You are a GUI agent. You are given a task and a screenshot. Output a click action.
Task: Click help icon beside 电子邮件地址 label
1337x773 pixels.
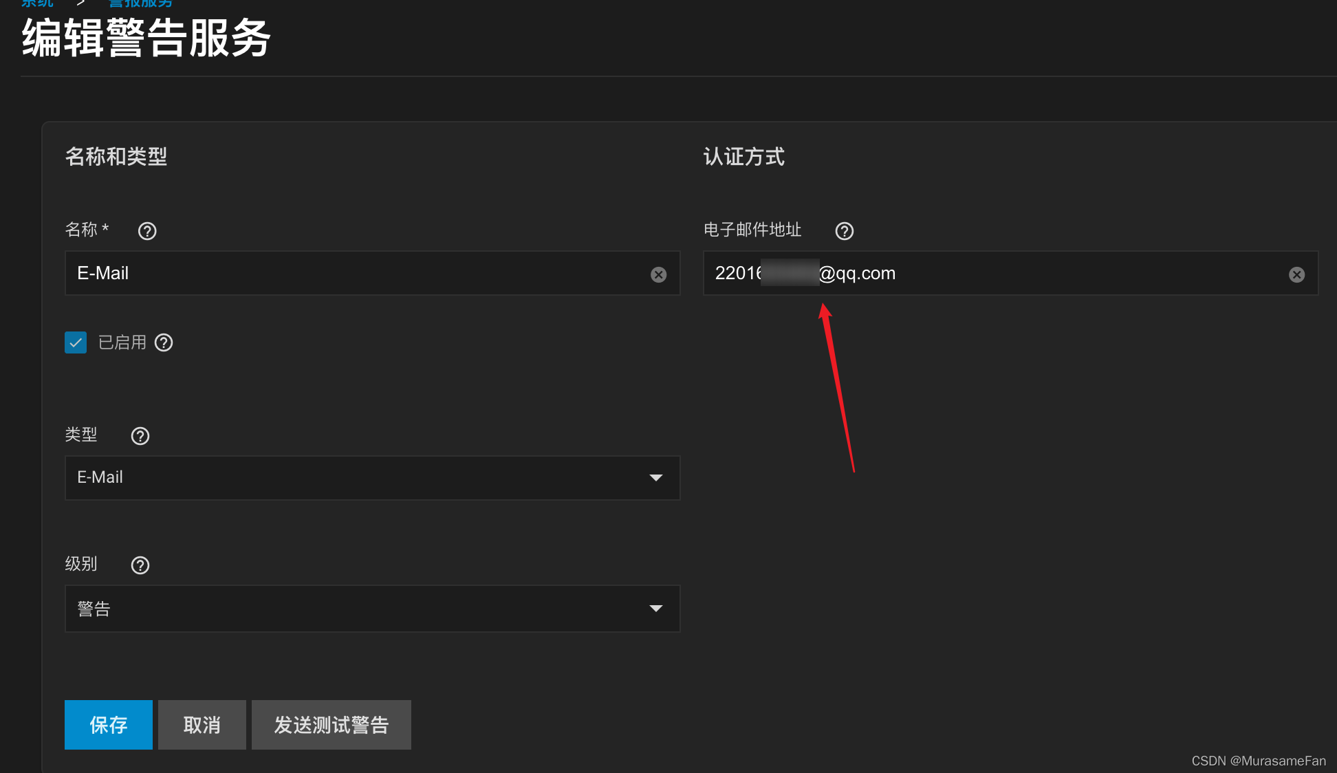pyautogui.click(x=845, y=231)
